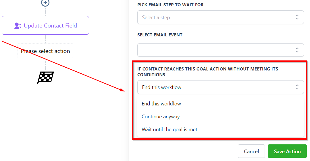Select the Continue anyway option

161,117
